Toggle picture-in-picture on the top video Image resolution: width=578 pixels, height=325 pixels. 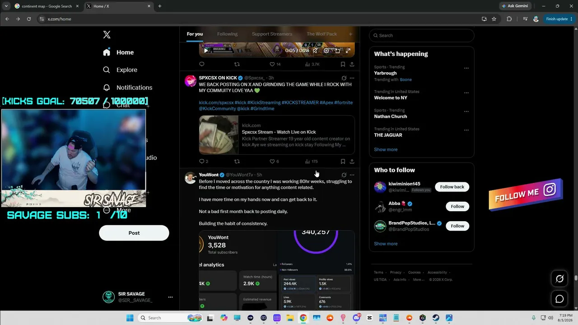337,51
